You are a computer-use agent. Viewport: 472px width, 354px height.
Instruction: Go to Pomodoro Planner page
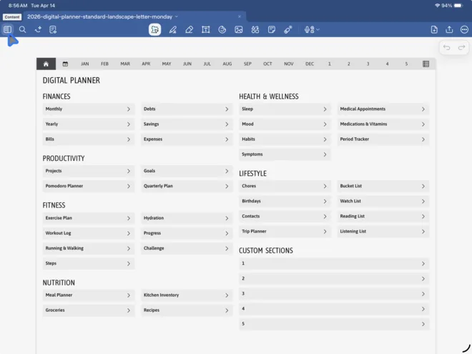tap(89, 186)
